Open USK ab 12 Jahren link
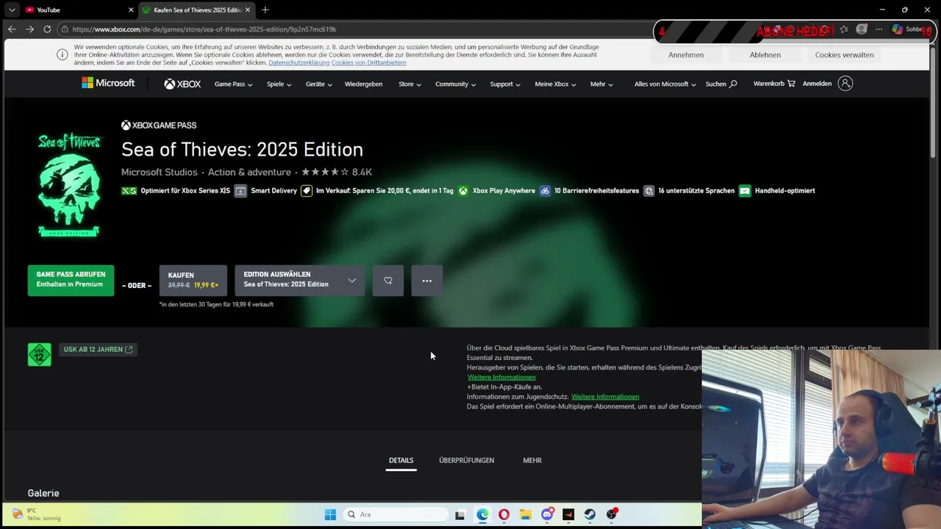Image resolution: width=941 pixels, height=529 pixels. [x=98, y=350]
